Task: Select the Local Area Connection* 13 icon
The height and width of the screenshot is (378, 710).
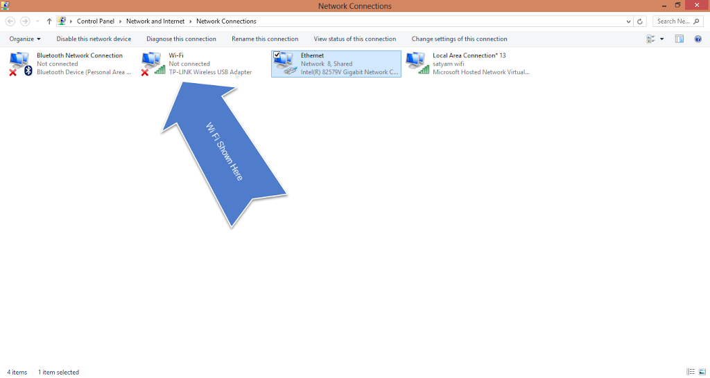Action: [x=417, y=64]
